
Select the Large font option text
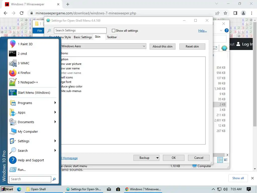[66, 82]
